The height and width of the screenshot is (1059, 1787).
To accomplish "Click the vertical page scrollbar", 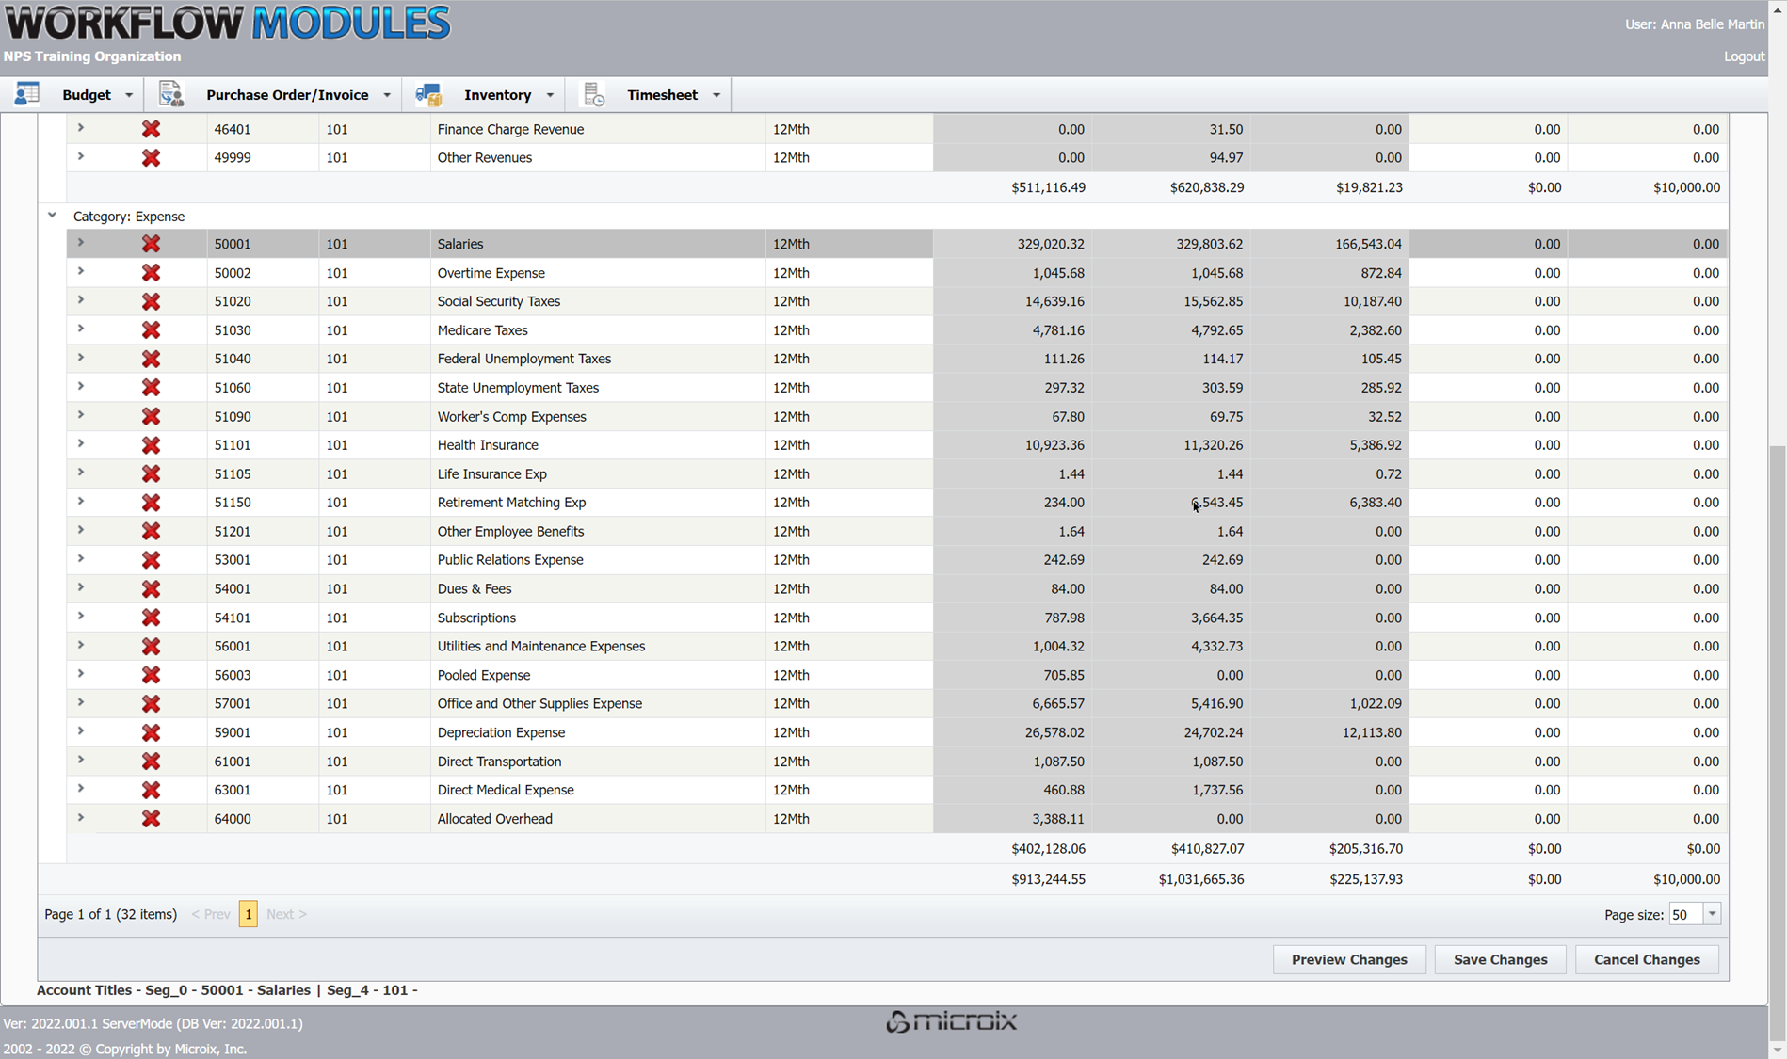I will coord(1777,659).
